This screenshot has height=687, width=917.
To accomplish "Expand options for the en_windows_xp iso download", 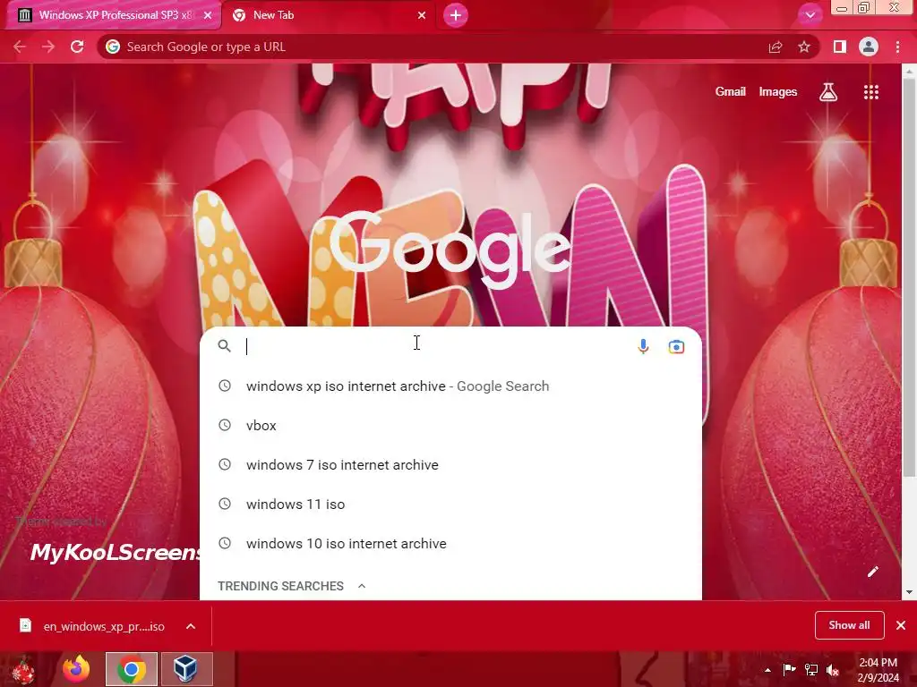I will pyautogui.click(x=191, y=626).
